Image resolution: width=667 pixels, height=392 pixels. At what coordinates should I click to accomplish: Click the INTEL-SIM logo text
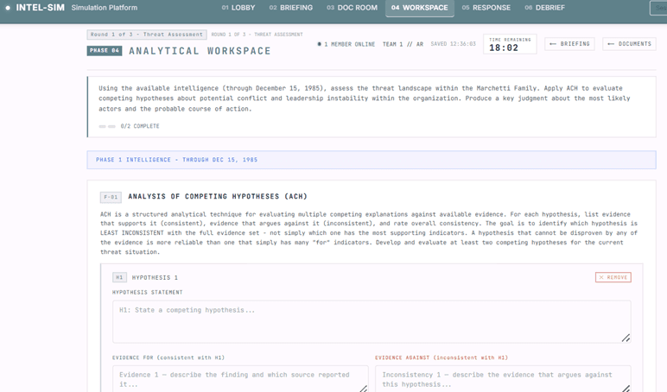click(x=41, y=8)
